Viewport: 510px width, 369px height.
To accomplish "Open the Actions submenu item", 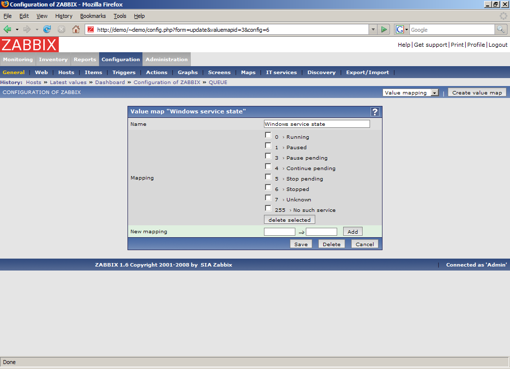I will (156, 73).
